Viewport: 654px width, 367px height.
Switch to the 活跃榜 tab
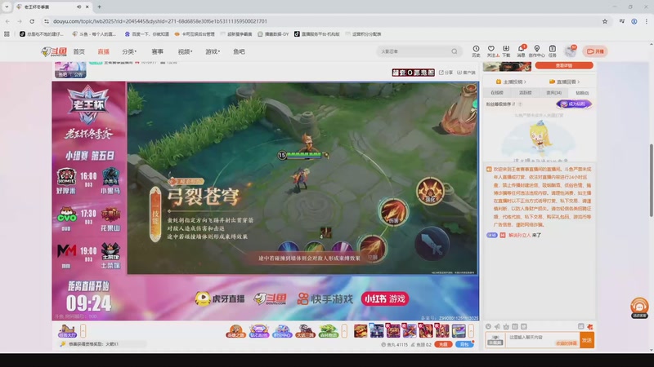[x=525, y=93]
